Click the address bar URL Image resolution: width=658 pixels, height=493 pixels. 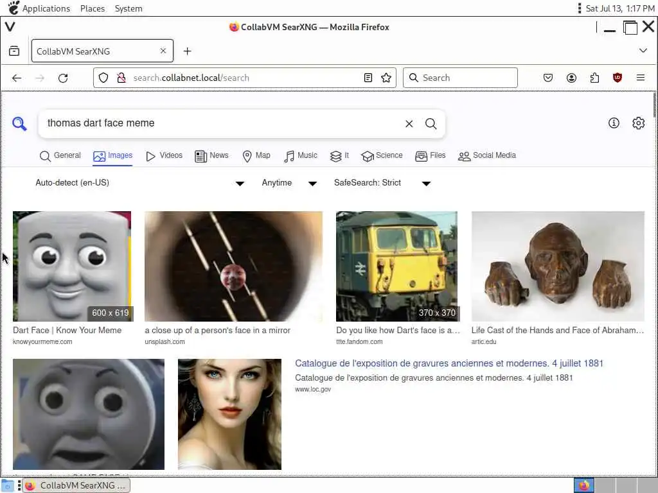[x=191, y=78]
